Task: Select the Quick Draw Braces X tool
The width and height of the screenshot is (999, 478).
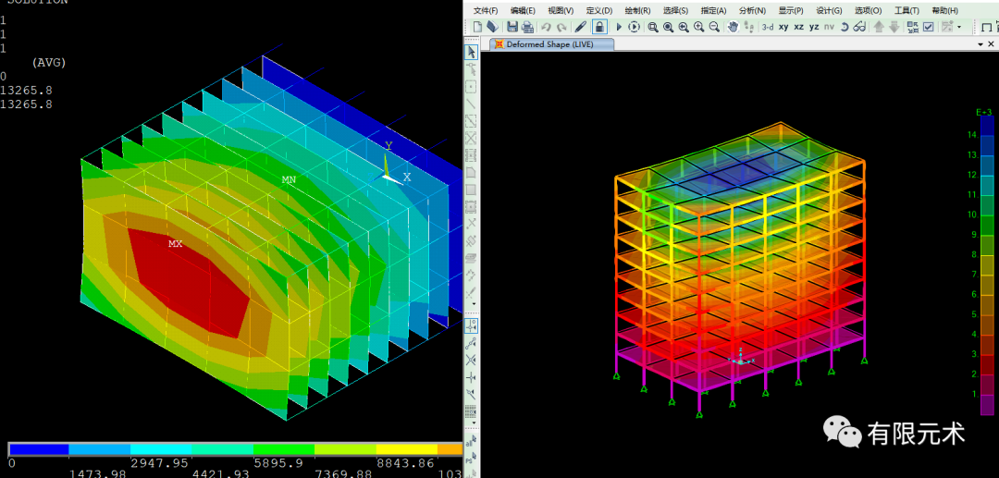Action: (x=472, y=138)
